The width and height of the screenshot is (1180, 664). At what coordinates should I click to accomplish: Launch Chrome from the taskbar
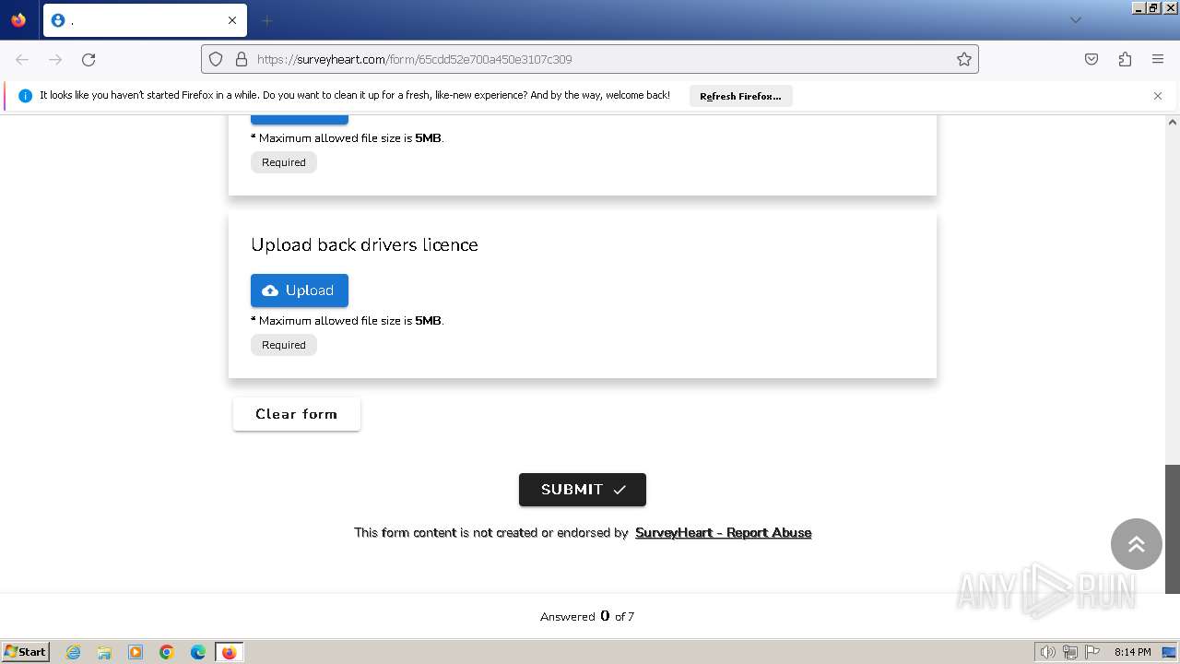point(167,652)
